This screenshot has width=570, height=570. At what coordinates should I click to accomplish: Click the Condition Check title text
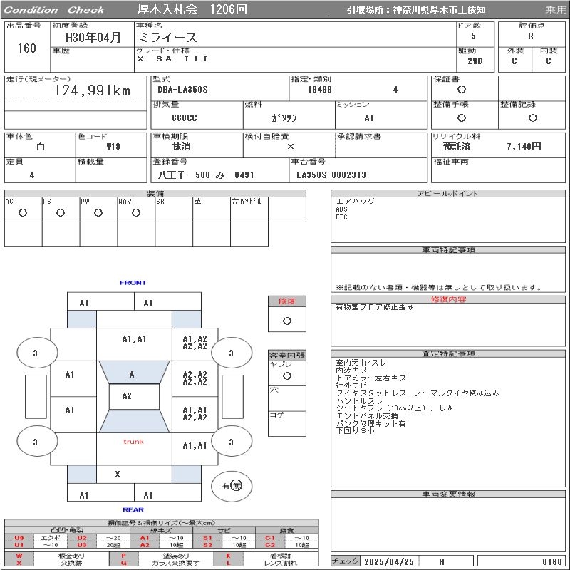click(53, 9)
